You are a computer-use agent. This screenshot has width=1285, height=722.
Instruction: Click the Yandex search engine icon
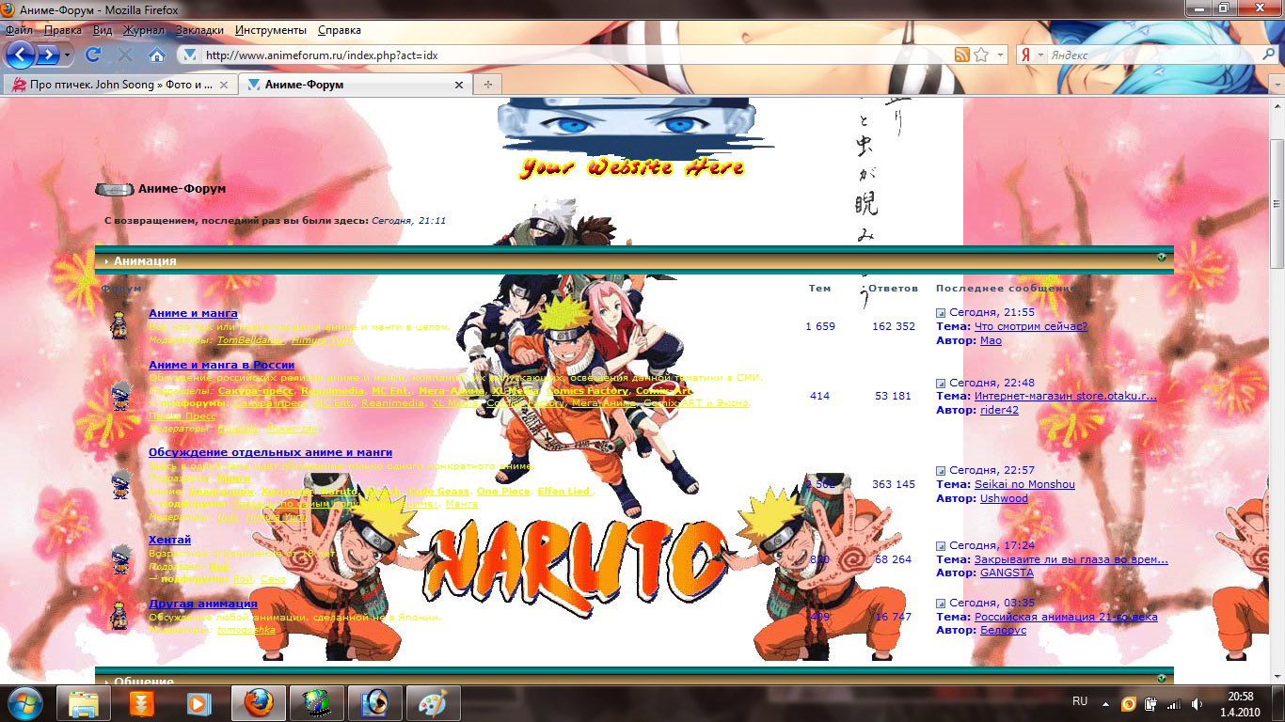coord(1026,55)
